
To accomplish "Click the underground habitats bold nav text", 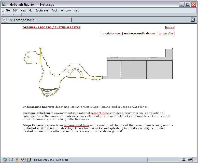I will pos(140,33).
